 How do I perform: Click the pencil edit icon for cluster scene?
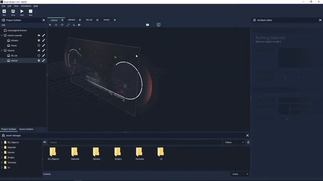(43, 60)
